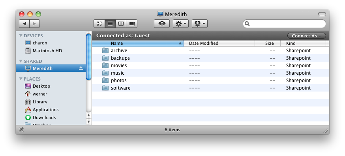Screen dimensions: 345x156
Task: Select Meredith under Shared
Action: (x=51, y=68)
